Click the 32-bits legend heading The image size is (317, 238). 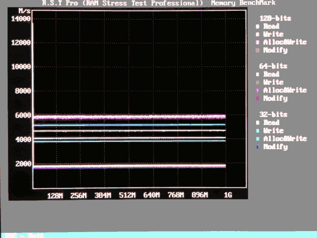pos(273,115)
